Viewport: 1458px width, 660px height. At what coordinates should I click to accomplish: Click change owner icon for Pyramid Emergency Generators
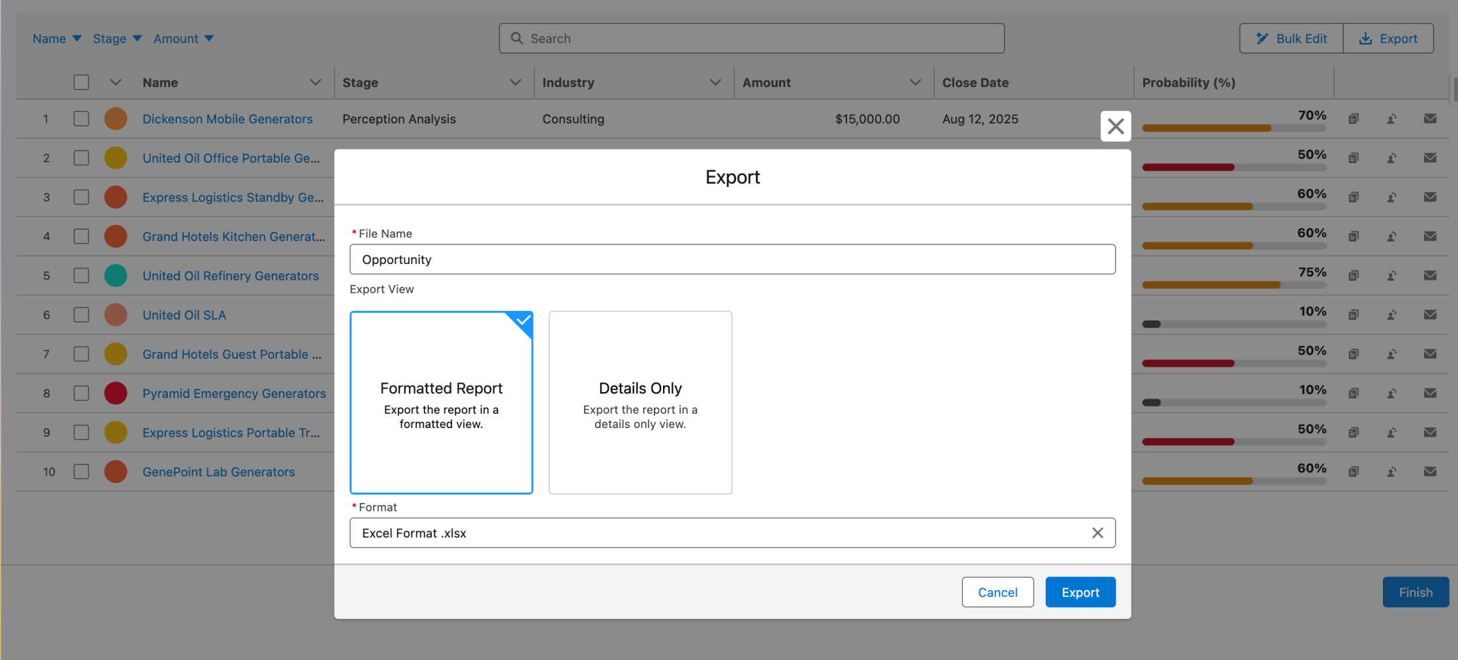[1392, 393]
